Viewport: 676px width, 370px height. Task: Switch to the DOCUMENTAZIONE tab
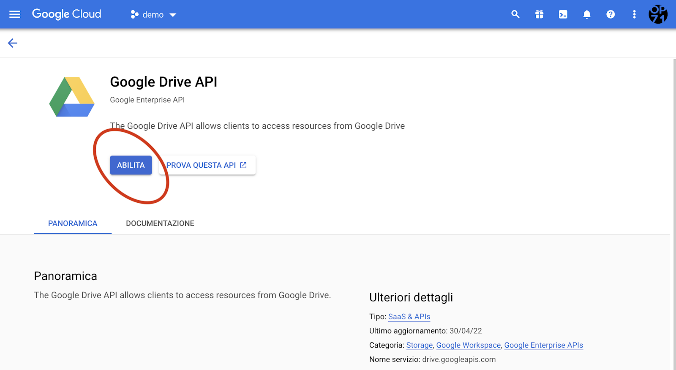160,223
